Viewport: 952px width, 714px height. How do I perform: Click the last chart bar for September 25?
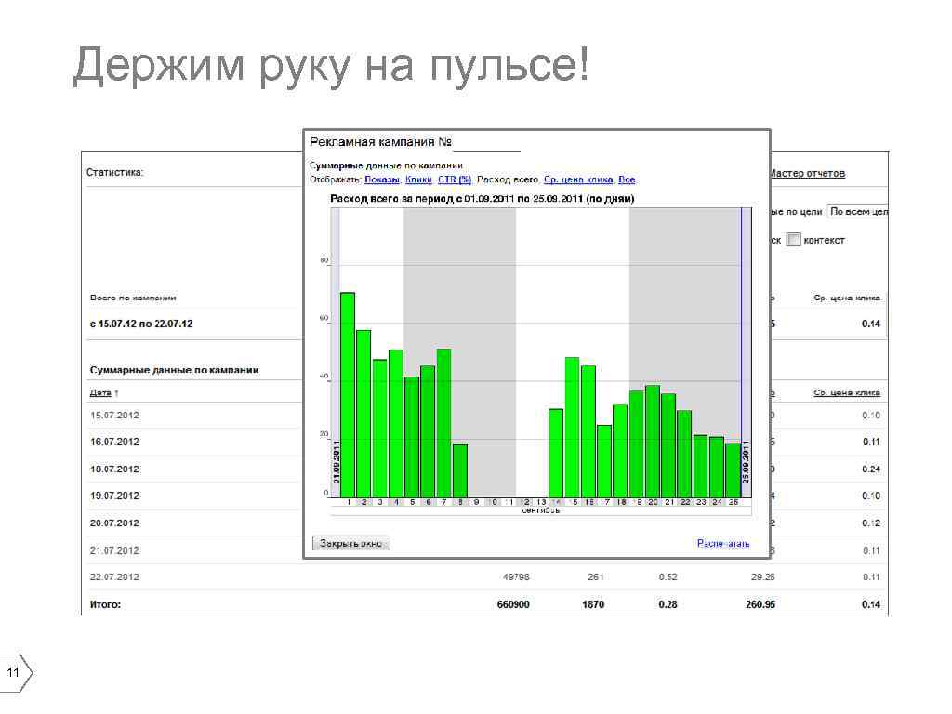pos(734,470)
